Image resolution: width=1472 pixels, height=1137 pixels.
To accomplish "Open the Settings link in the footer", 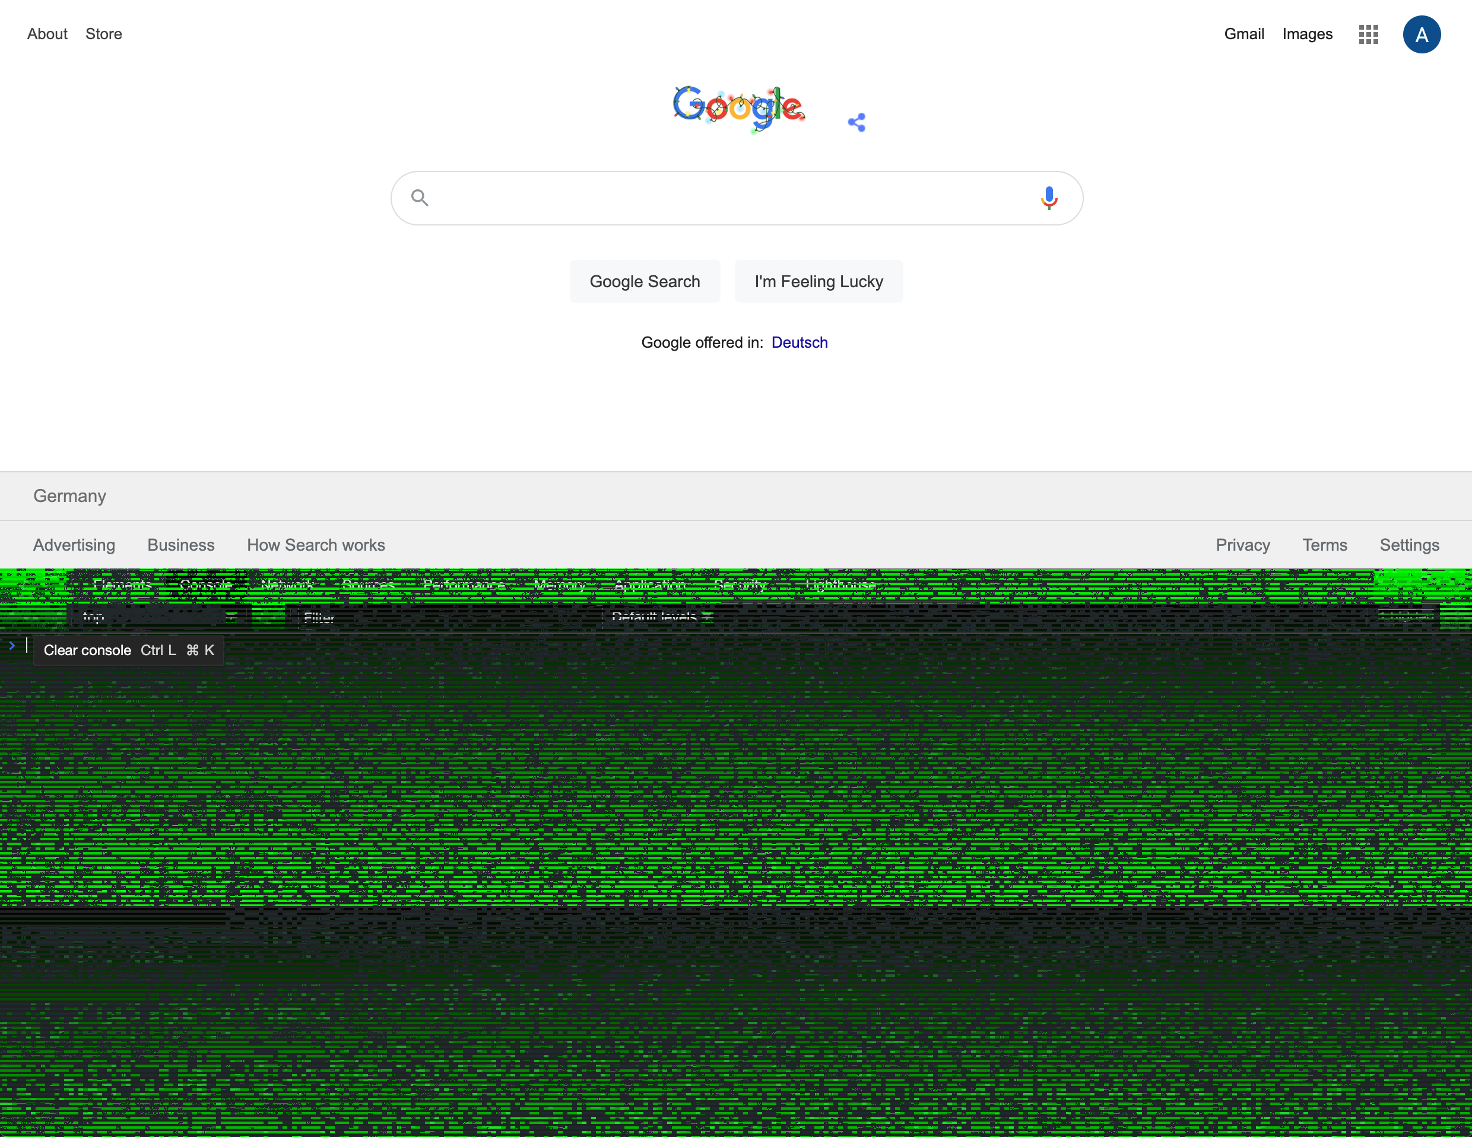I will point(1408,545).
